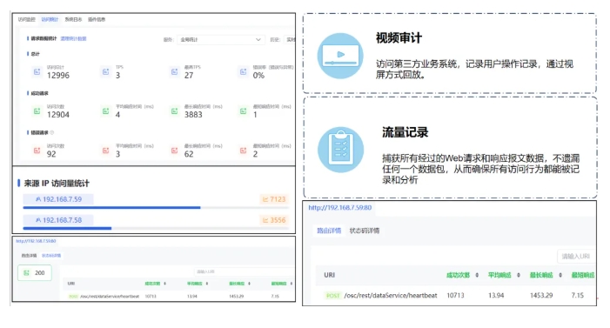Click the 视频审计 video play icon
Viewport: 610px width, 328px height.
click(x=340, y=56)
